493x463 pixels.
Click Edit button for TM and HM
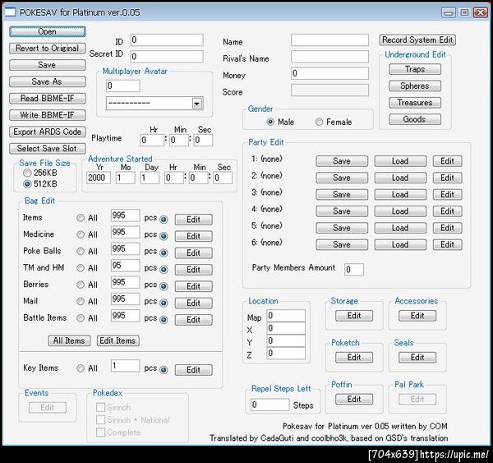(x=193, y=270)
